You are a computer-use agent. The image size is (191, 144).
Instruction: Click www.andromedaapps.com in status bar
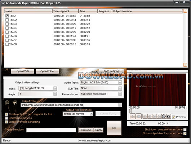click(x=95, y=141)
